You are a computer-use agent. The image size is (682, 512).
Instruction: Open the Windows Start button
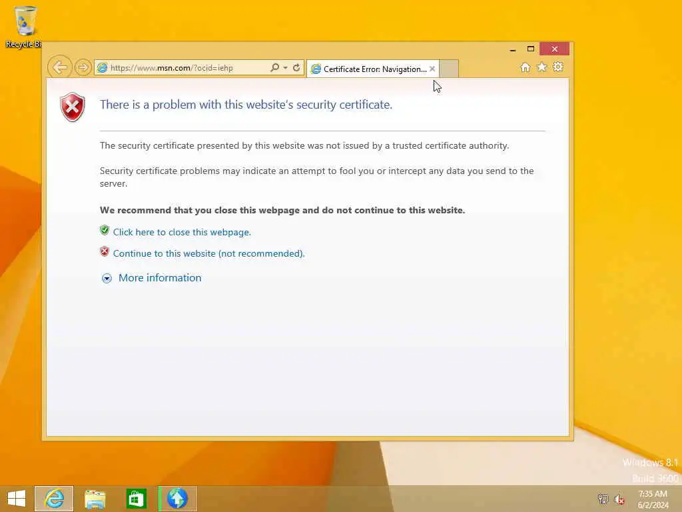pyautogui.click(x=17, y=499)
